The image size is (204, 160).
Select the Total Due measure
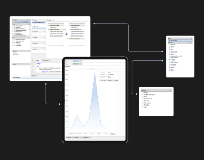(147, 105)
